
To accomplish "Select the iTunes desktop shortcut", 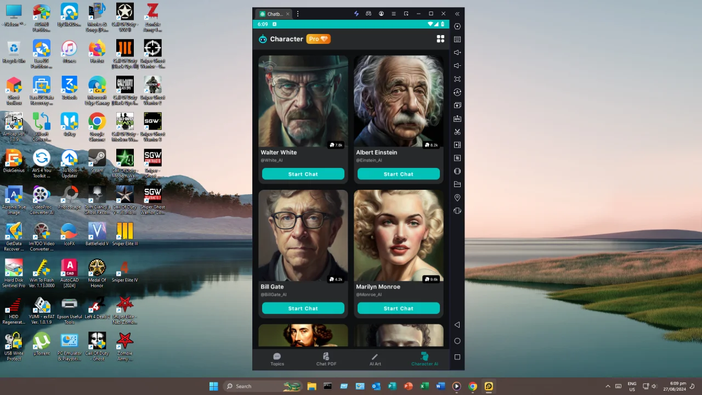I will click(69, 52).
